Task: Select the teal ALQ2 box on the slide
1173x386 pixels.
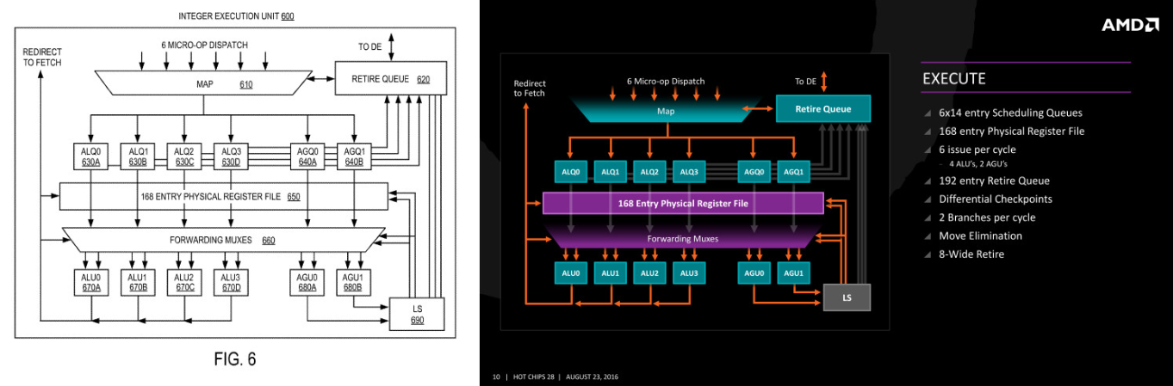Action: [x=650, y=171]
